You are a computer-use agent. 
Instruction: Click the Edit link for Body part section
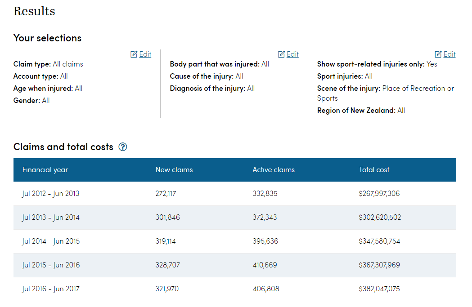point(292,54)
